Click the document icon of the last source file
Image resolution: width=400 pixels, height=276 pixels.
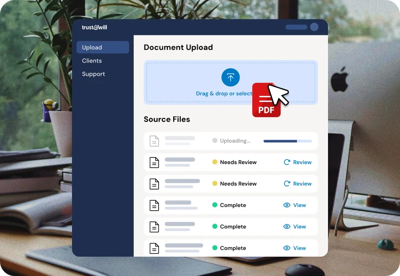(x=154, y=248)
